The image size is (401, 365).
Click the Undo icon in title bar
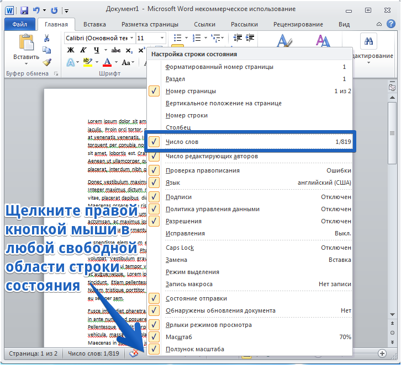click(x=36, y=10)
